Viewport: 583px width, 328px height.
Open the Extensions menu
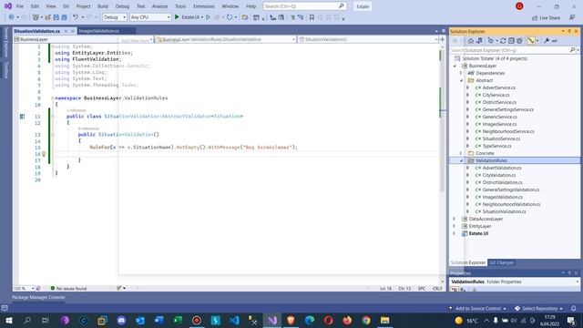point(204,6)
